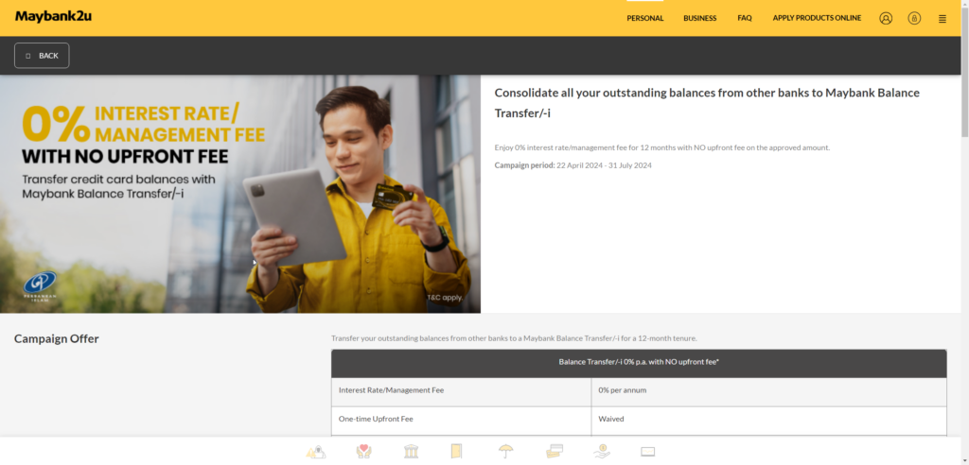Open the hamburger menu
This screenshot has width=969, height=465.
click(942, 19)
